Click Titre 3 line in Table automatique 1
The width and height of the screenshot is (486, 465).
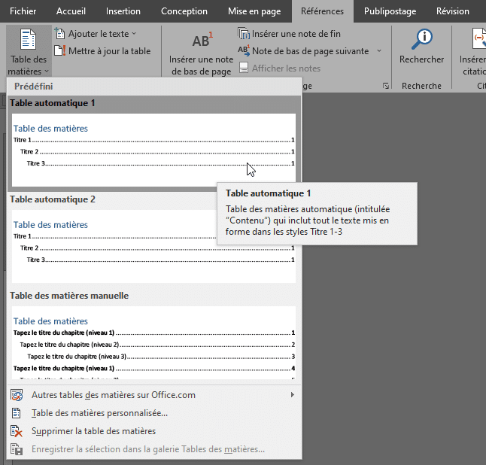(160, 163)
